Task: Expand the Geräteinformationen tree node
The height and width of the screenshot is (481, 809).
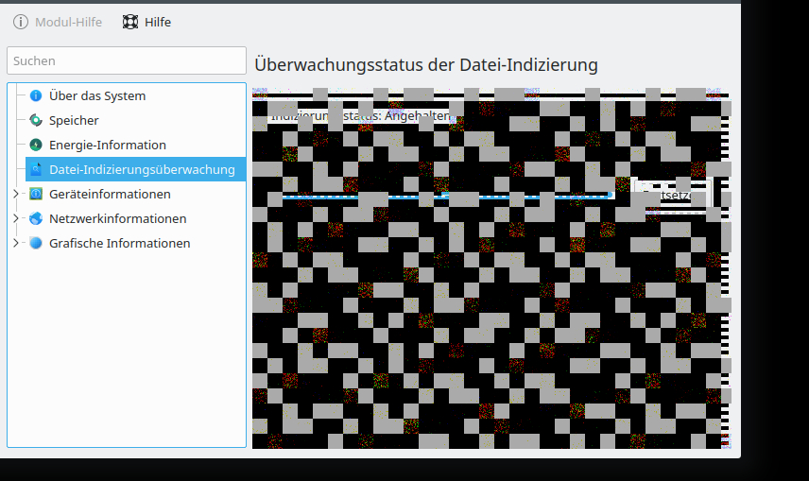Action: [15, 194]
